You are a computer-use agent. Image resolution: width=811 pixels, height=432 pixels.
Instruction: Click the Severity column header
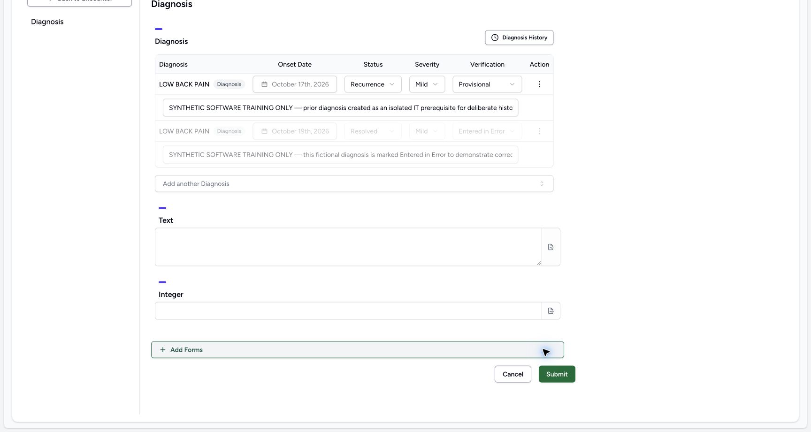[427, 64]
